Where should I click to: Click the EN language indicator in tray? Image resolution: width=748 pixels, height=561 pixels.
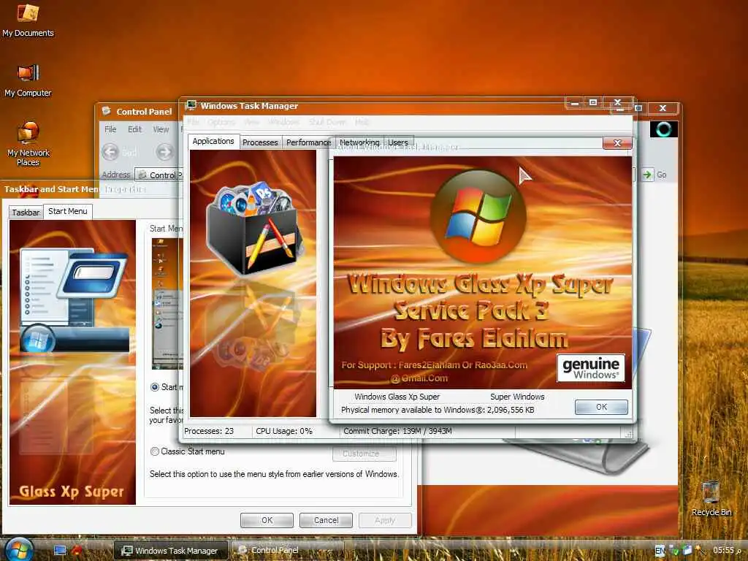660,551
